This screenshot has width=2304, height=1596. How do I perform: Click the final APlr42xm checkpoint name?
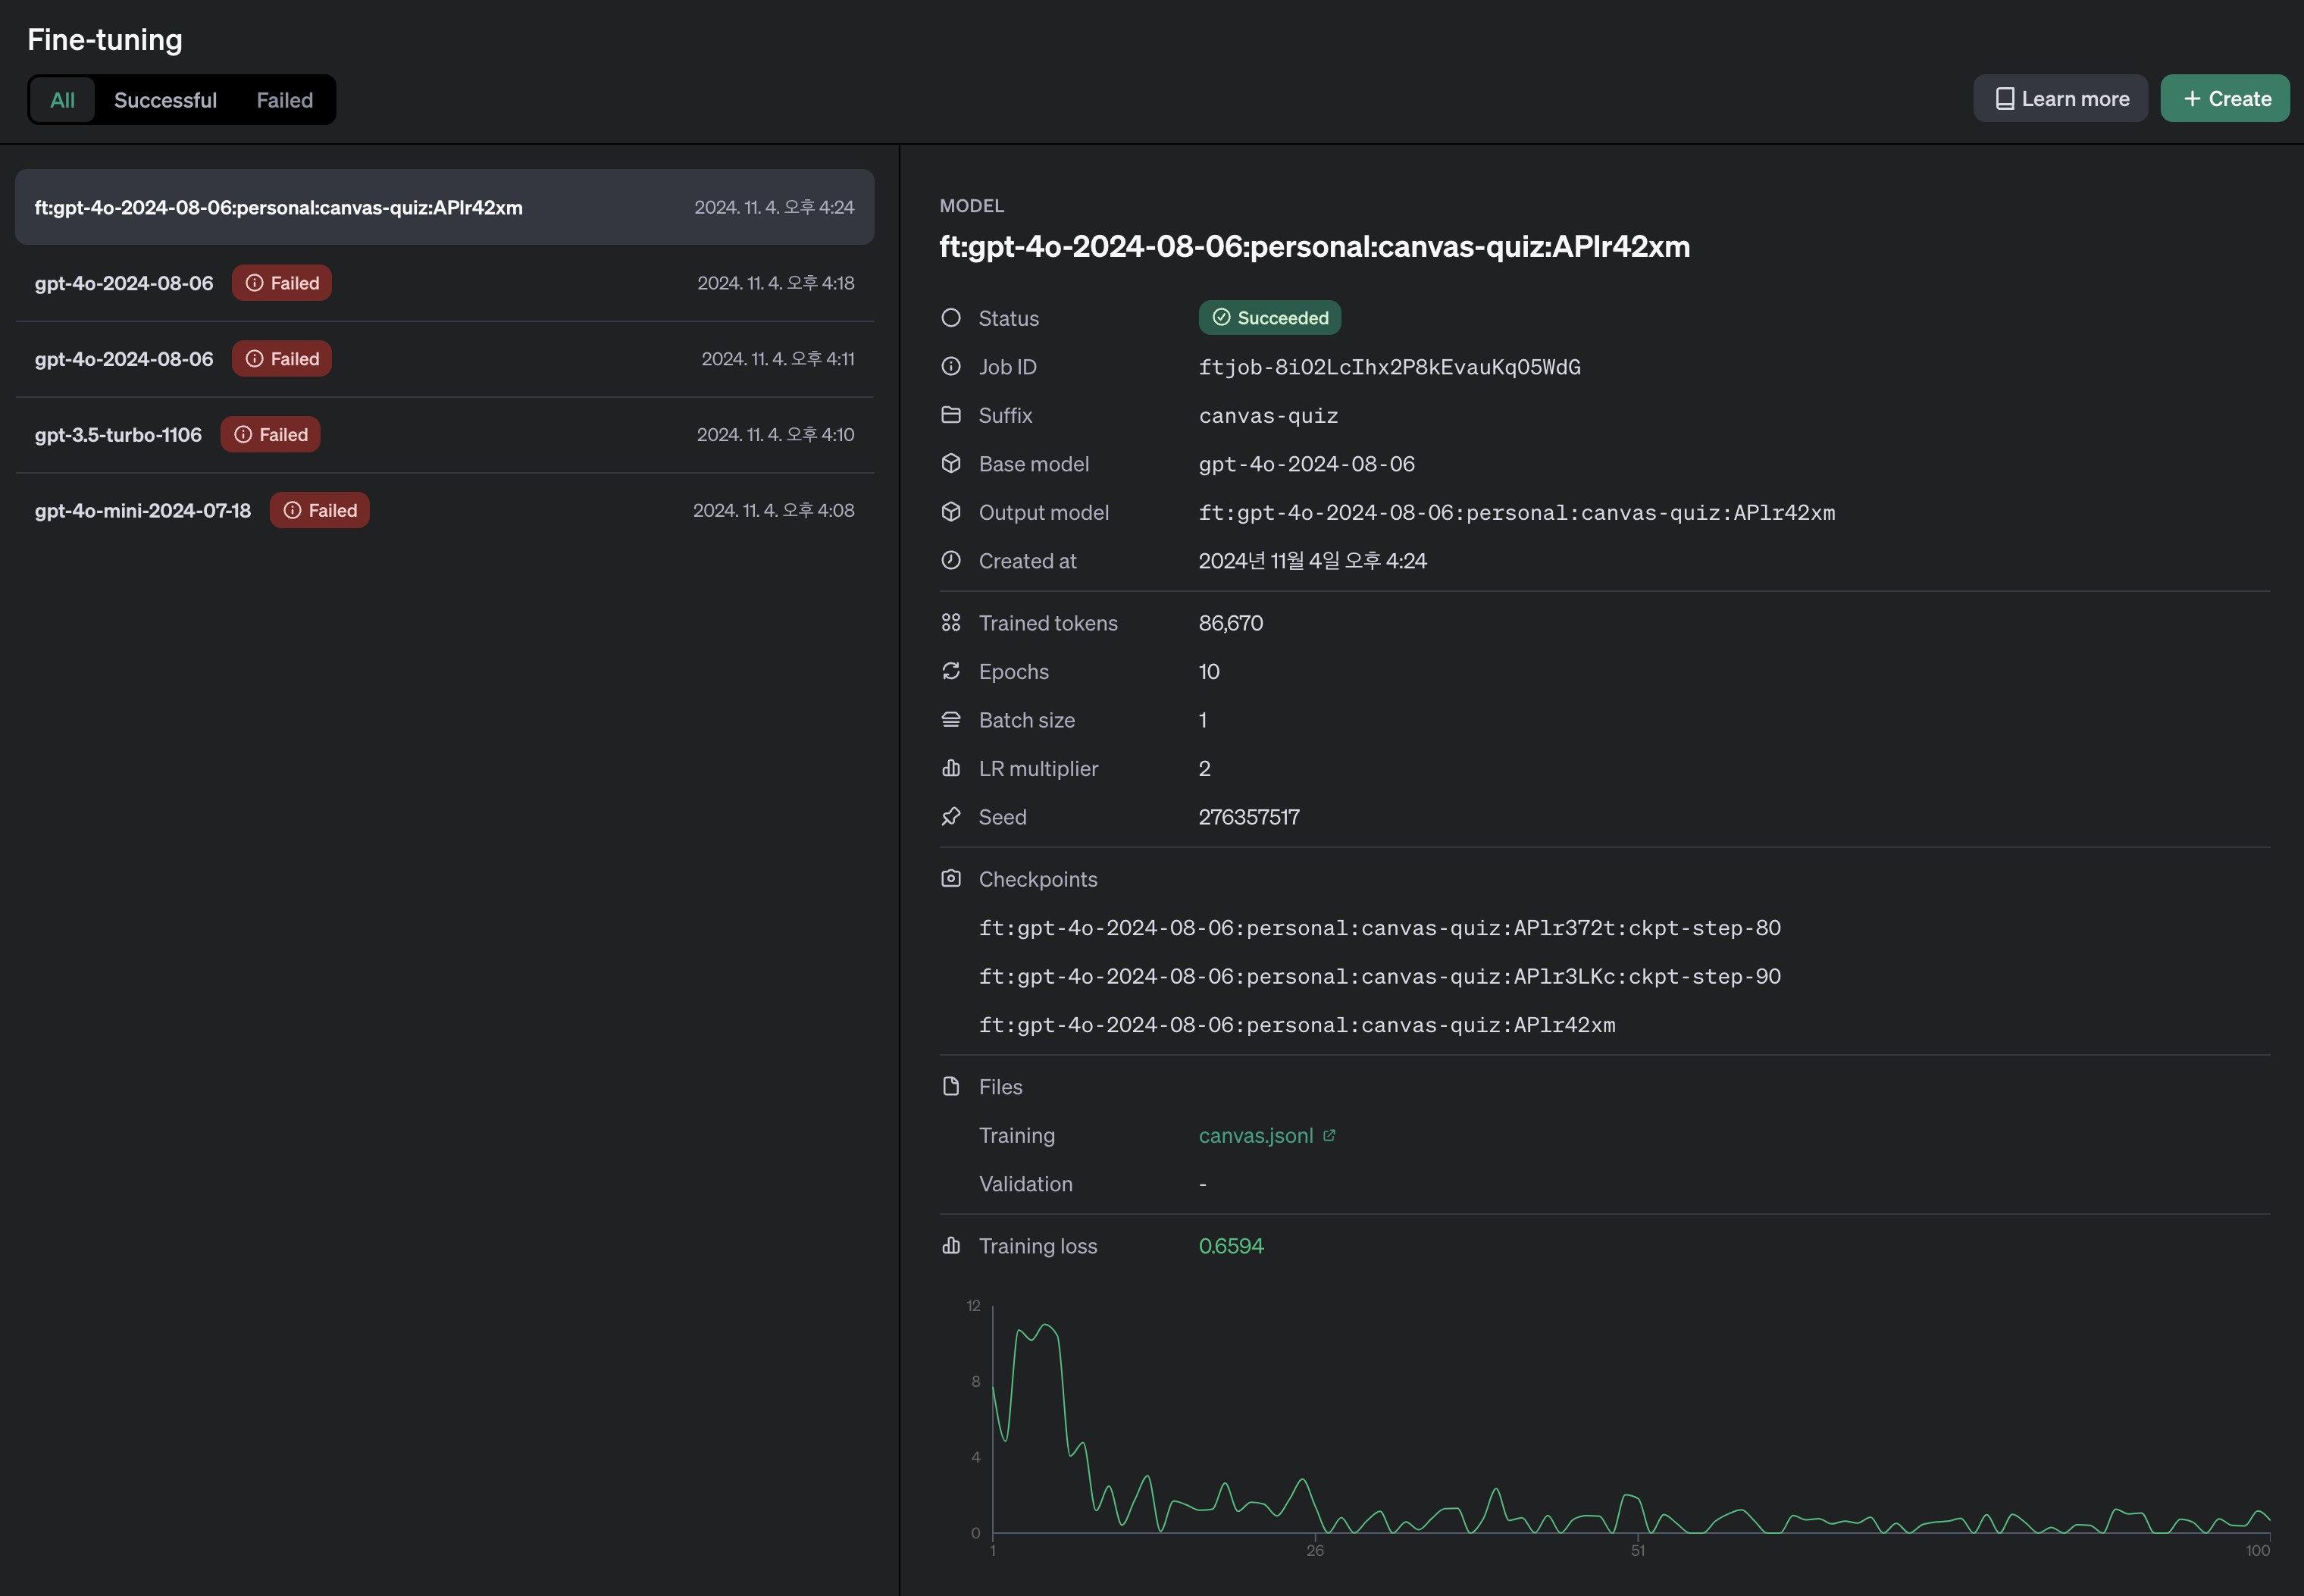1297,1025
